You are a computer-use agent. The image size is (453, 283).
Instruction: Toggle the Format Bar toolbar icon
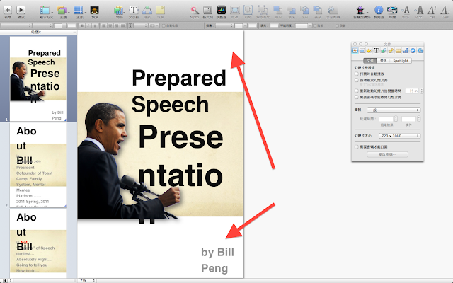click(207, 11)
